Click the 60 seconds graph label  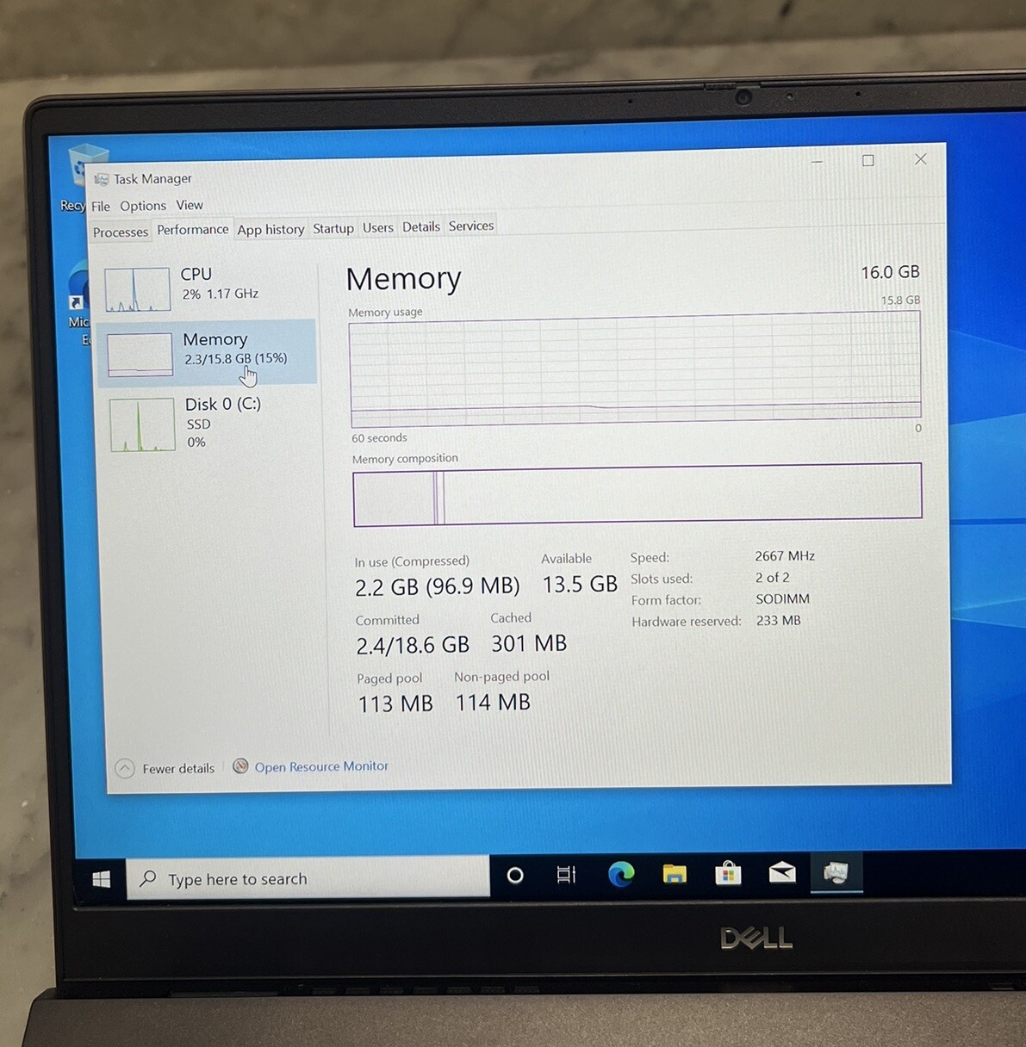coord(379,438)
